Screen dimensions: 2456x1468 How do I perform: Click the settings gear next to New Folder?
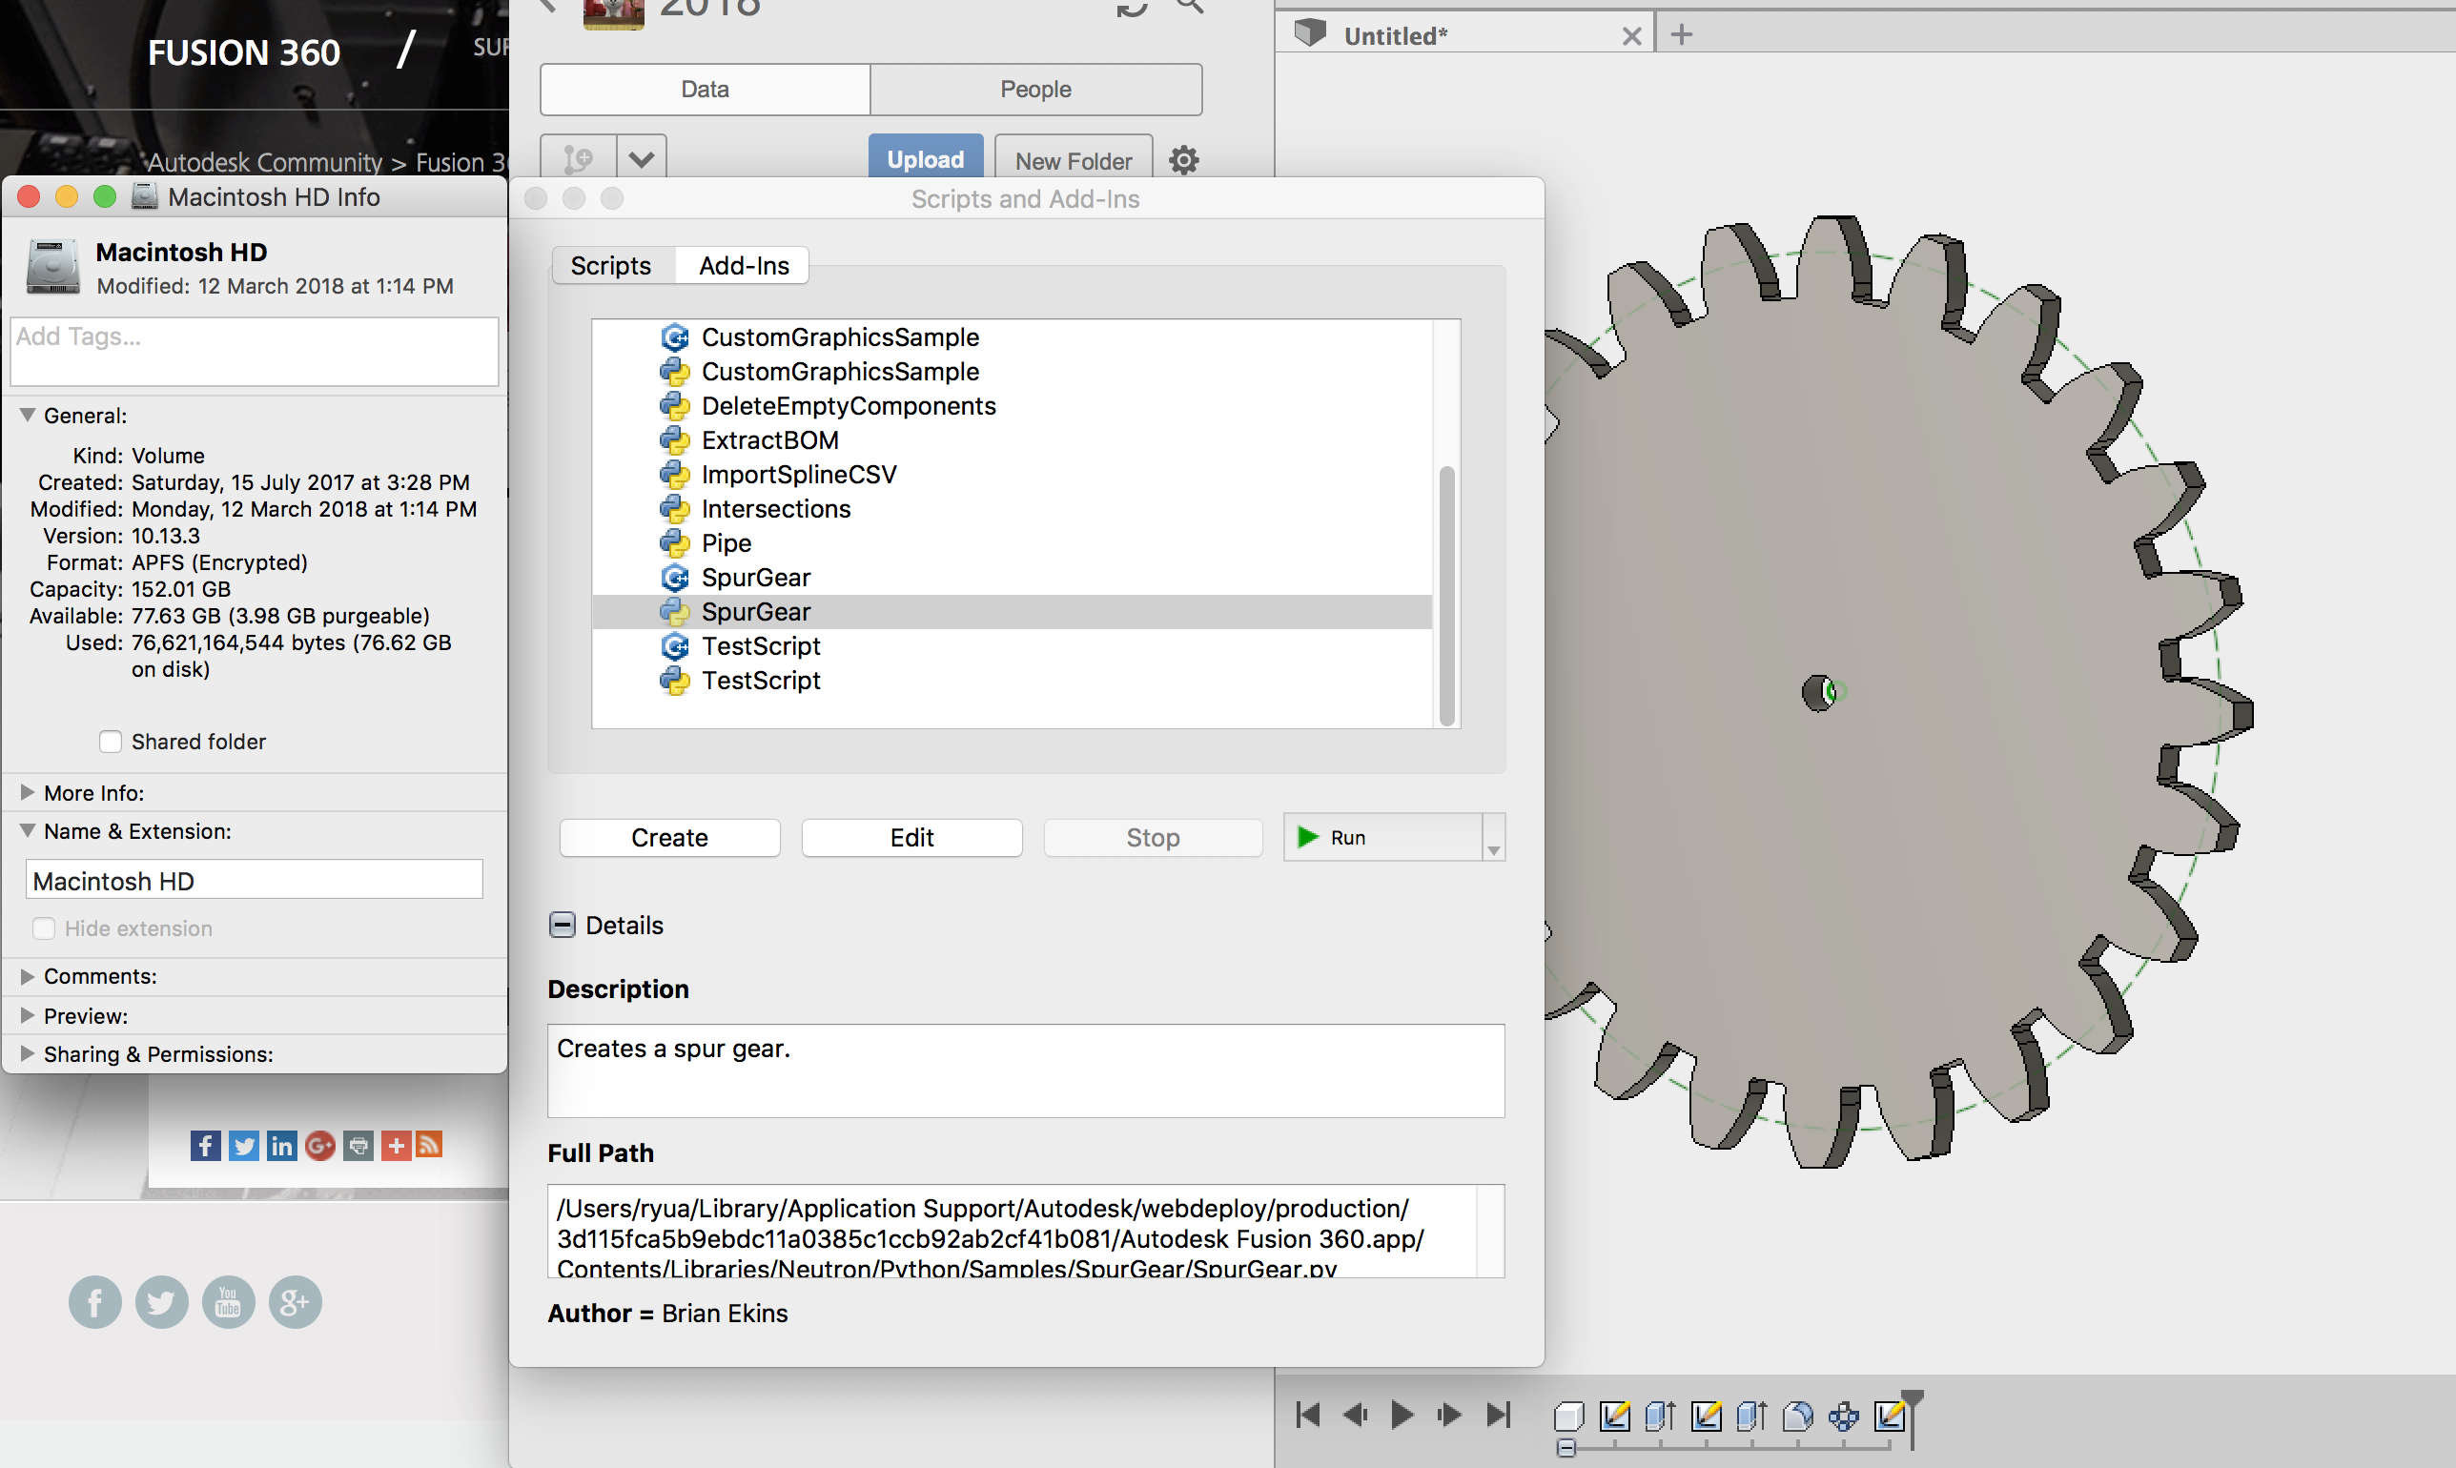tap(1184, 160)
